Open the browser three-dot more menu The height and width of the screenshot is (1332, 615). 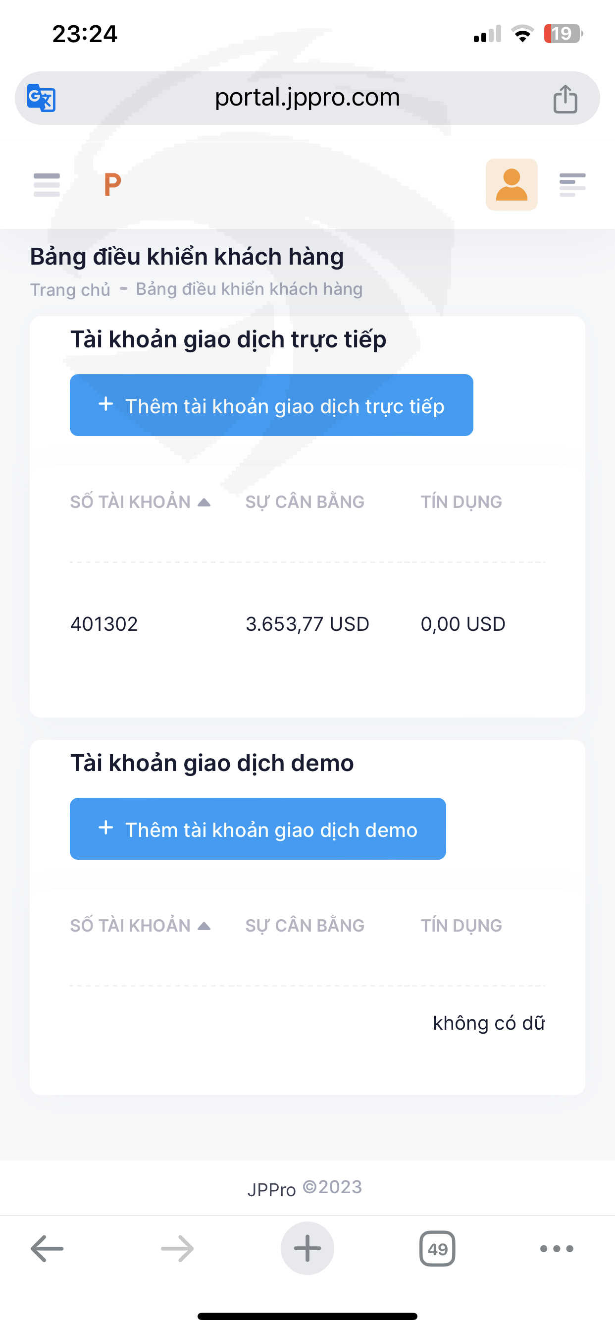click(556, 1249)
